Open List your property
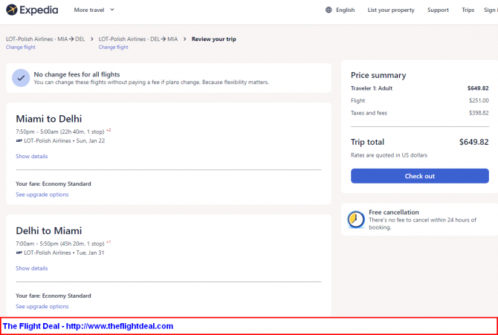 point(391,10)
